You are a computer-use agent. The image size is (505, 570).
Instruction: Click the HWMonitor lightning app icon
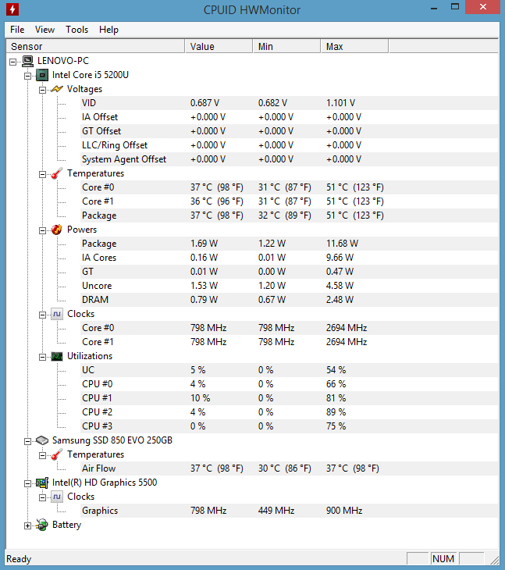[x=12, y=9]
